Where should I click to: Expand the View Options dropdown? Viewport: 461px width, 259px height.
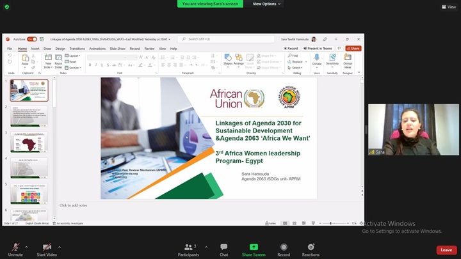(266, 4)
